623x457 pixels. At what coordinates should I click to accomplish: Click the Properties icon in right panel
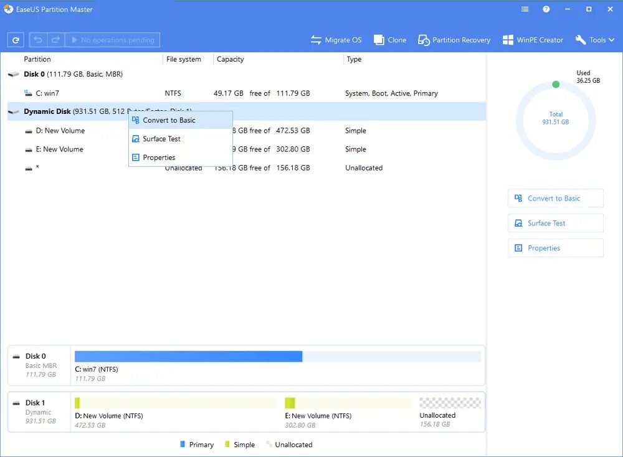518,248
